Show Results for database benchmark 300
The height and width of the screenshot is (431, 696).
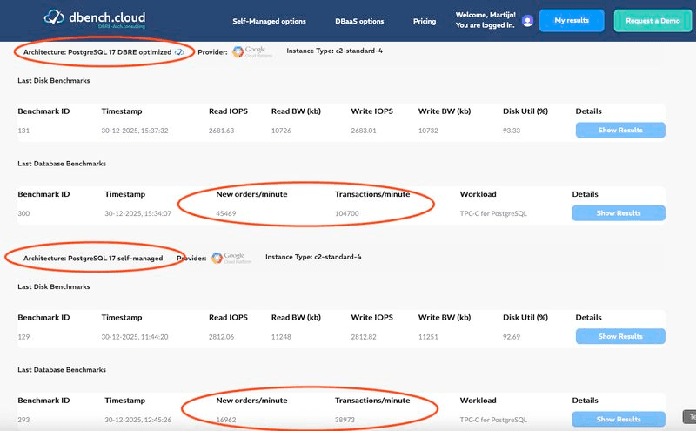click(x=618, y=213)
